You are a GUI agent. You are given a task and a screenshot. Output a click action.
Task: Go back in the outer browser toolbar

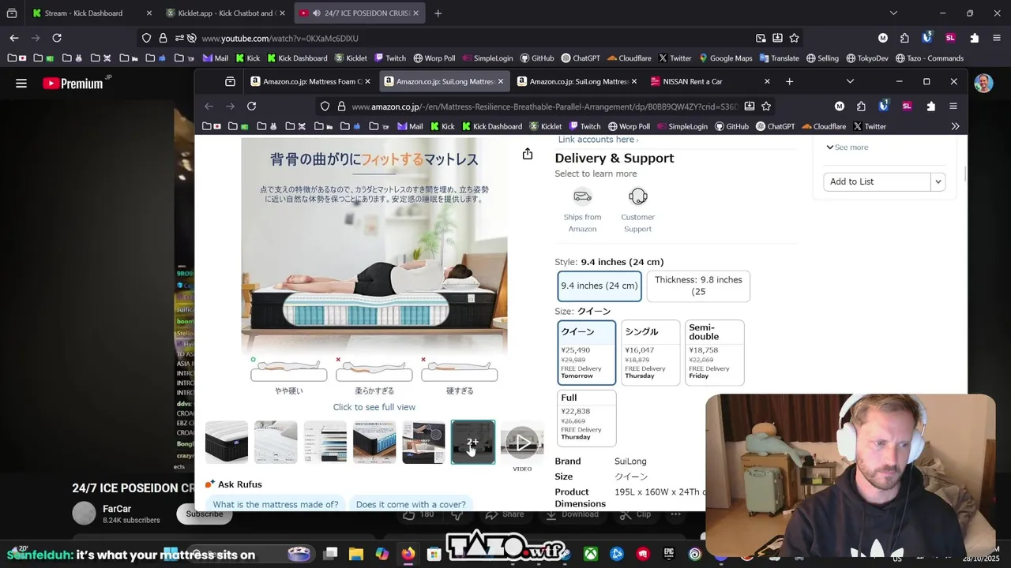tap(14, 38)
